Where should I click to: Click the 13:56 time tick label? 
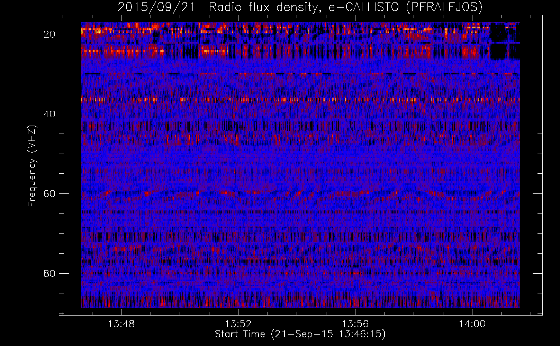point(355,324)
